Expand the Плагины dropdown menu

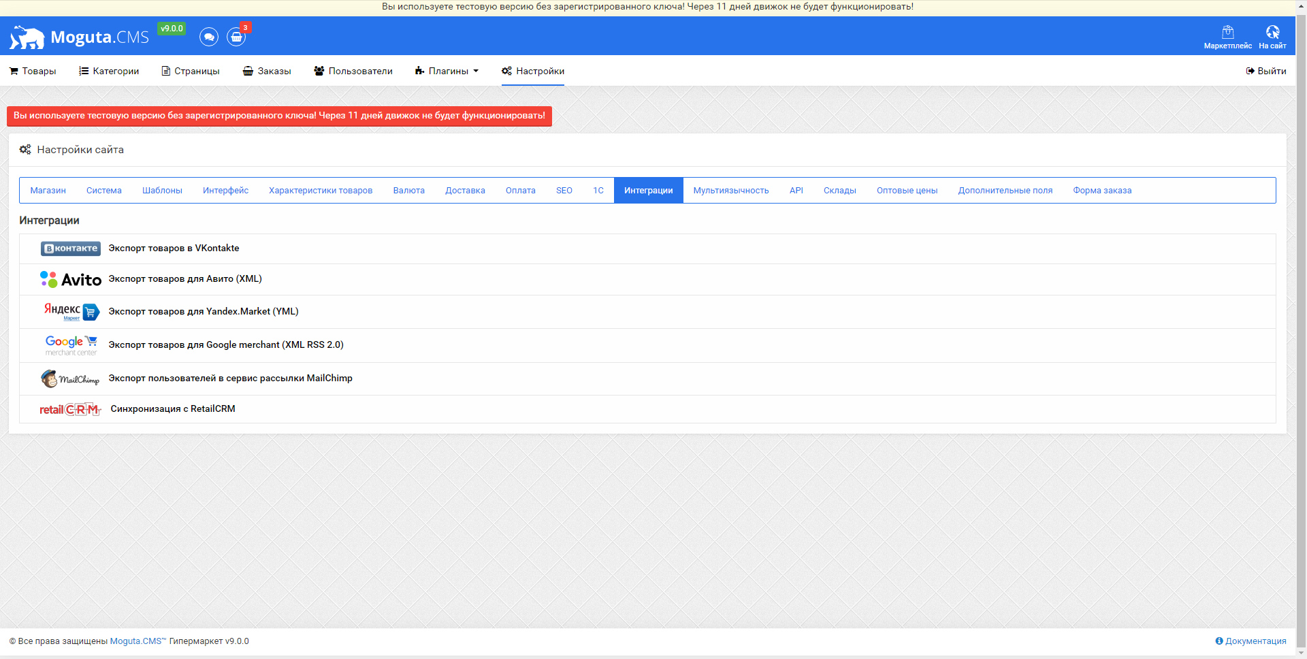point(447,71)
